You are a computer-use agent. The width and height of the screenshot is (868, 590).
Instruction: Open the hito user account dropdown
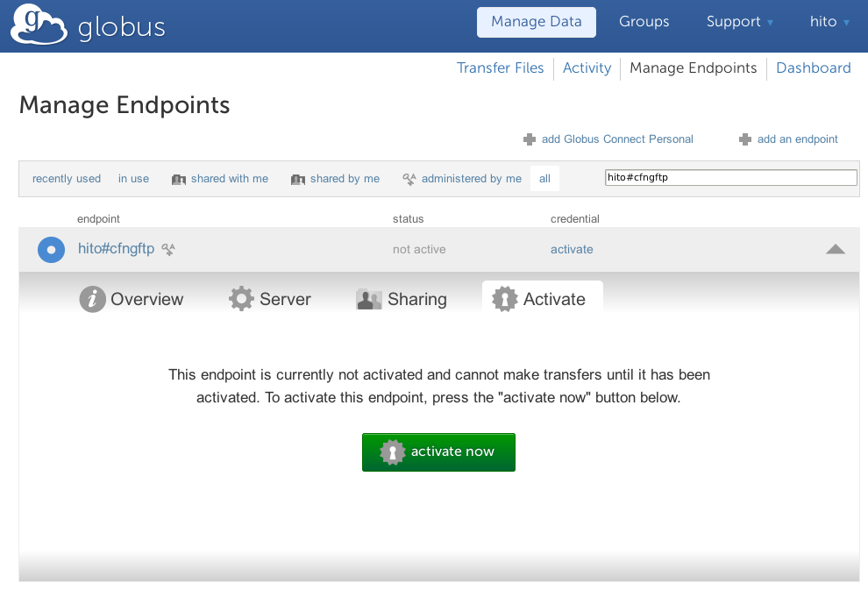coord(829,22)
